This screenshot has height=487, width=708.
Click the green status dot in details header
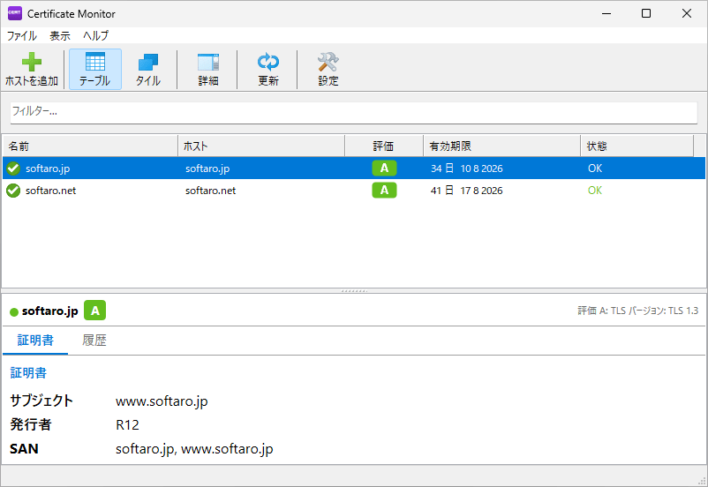click(x=14, y=312)
